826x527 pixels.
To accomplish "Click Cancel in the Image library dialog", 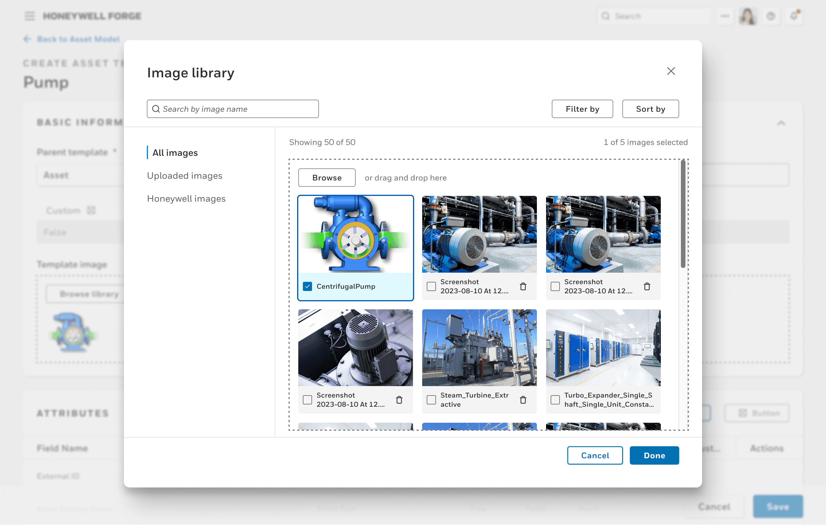I will [x=595, y=455].
